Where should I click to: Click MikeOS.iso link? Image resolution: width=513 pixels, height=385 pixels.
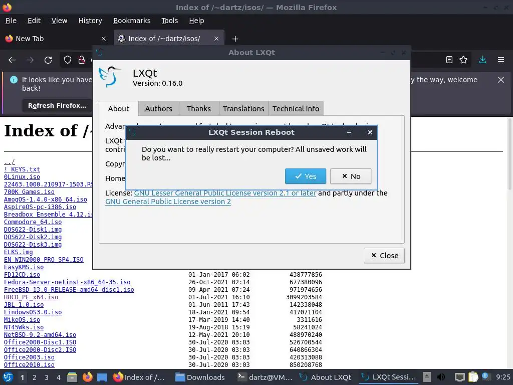click(22, 320)
